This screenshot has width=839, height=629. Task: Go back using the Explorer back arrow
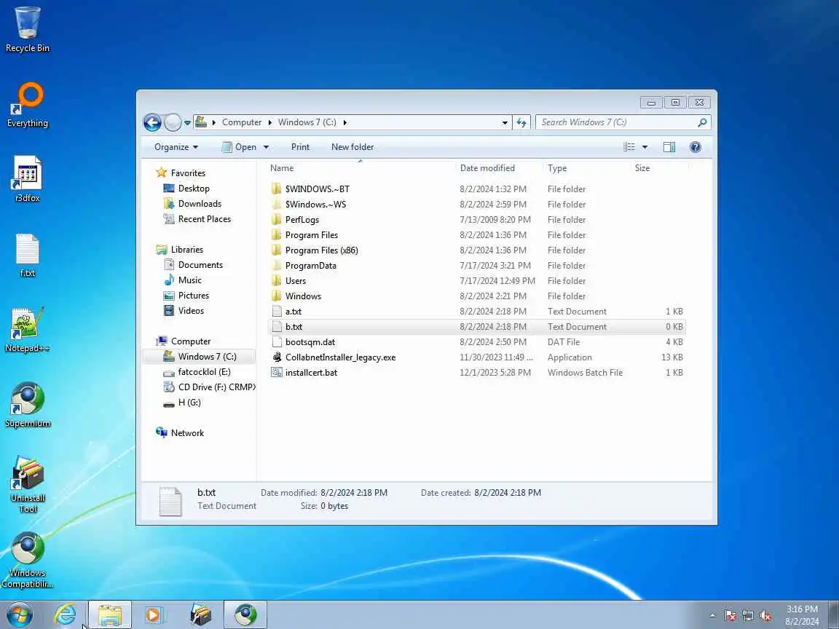[x=152, y=122]
